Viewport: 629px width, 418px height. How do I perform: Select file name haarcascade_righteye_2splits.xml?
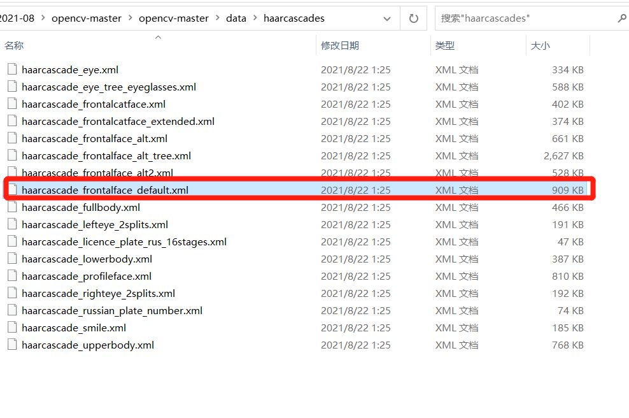[x=98, y=294]
